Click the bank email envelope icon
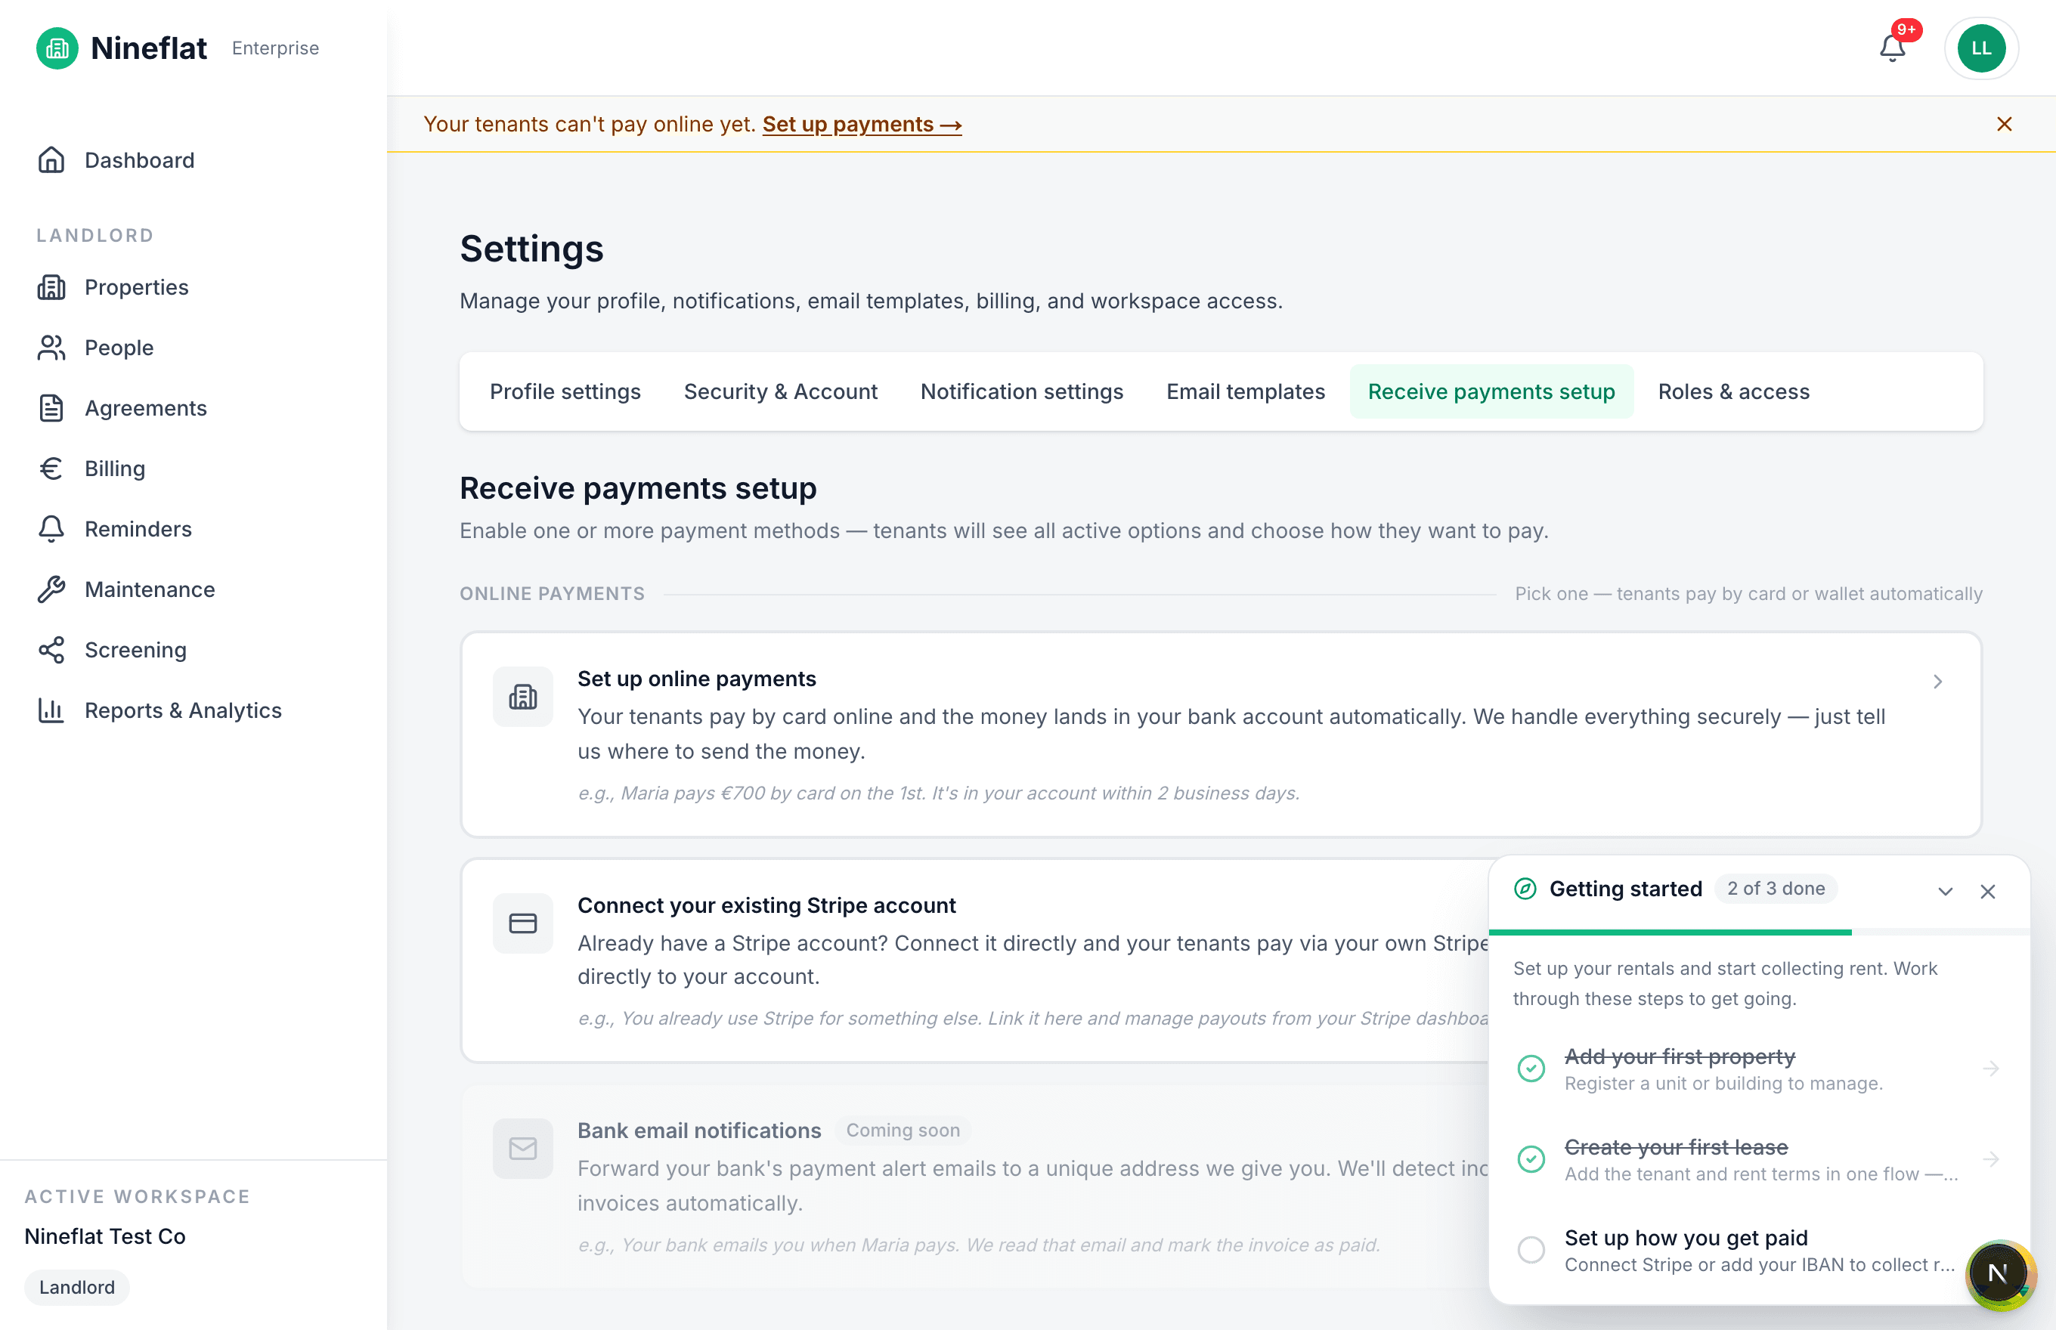 point(522,1149)
